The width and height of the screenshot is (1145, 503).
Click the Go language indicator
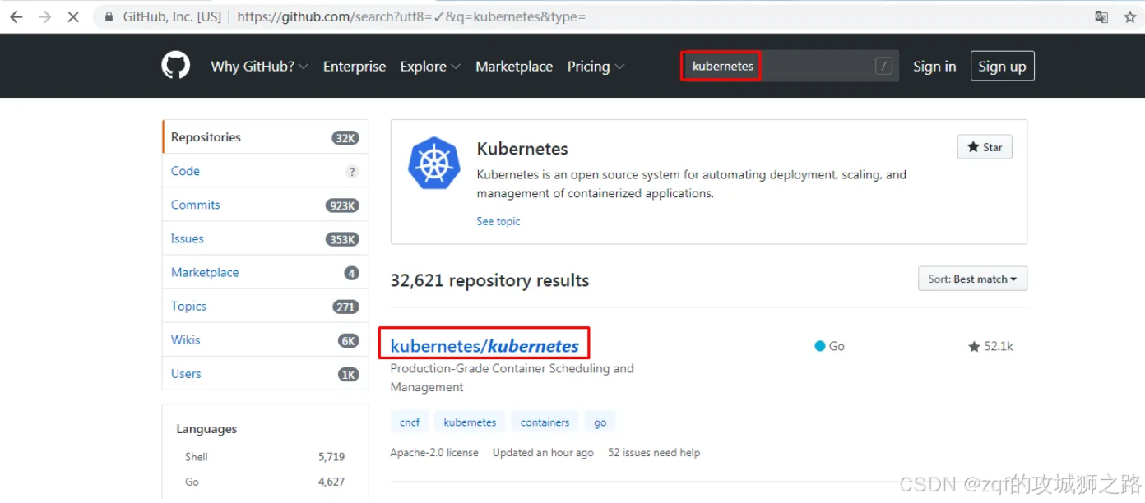click(829, 346)
